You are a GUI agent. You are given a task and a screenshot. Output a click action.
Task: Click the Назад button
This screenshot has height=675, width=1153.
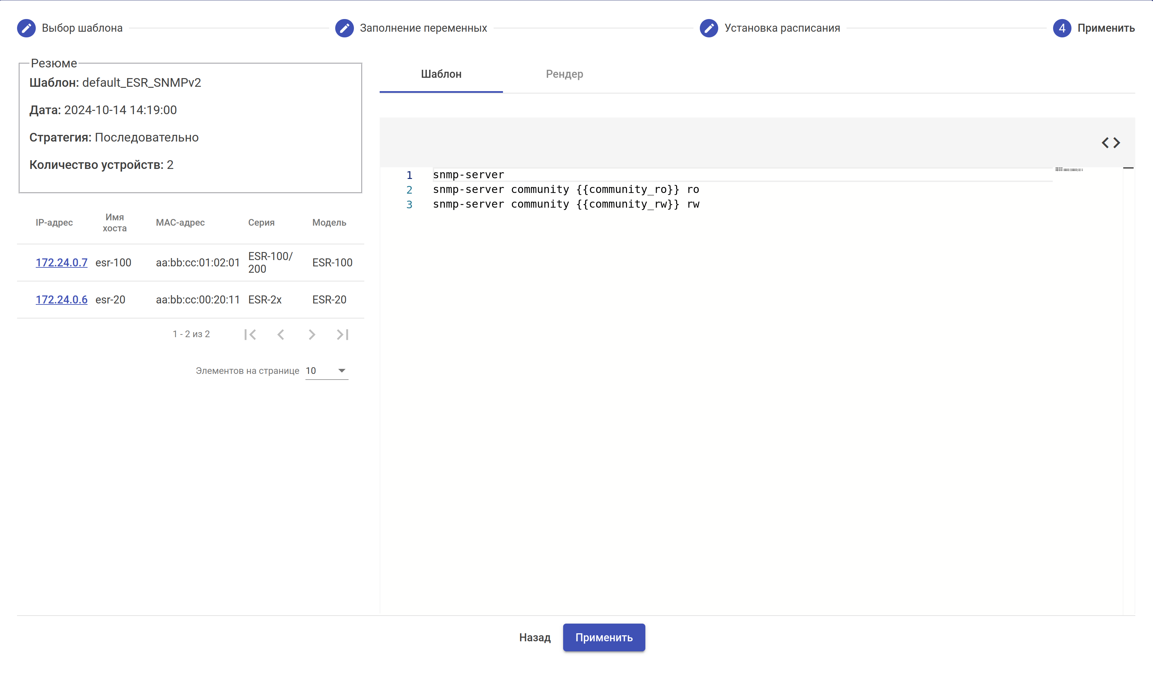coord(534,637)
